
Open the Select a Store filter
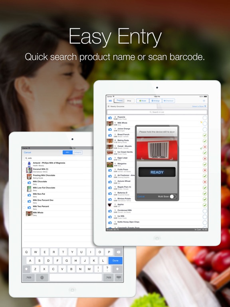point(199,106)
